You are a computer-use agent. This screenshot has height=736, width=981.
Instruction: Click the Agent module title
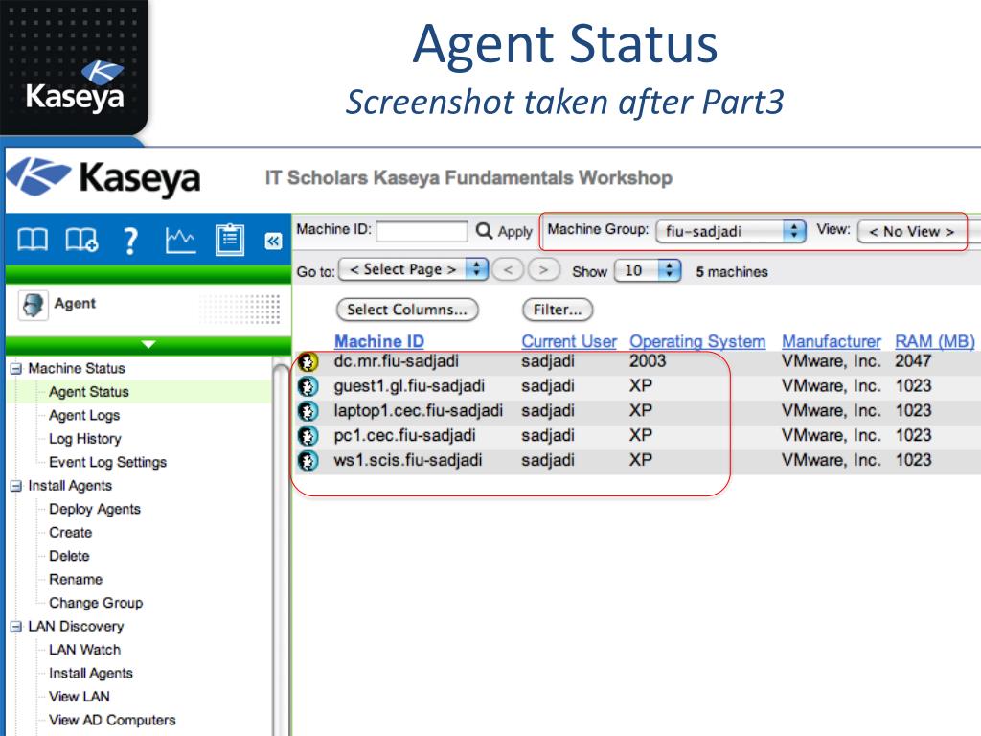click(x=75, y=304)
